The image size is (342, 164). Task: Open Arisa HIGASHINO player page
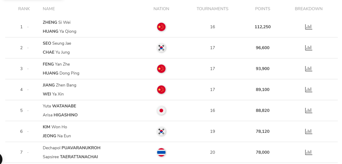(60, 115)
